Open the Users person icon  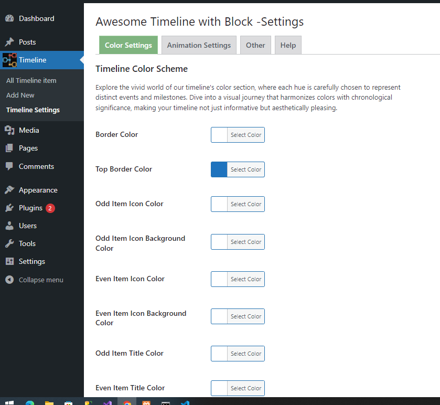click(x=9, y=226)
